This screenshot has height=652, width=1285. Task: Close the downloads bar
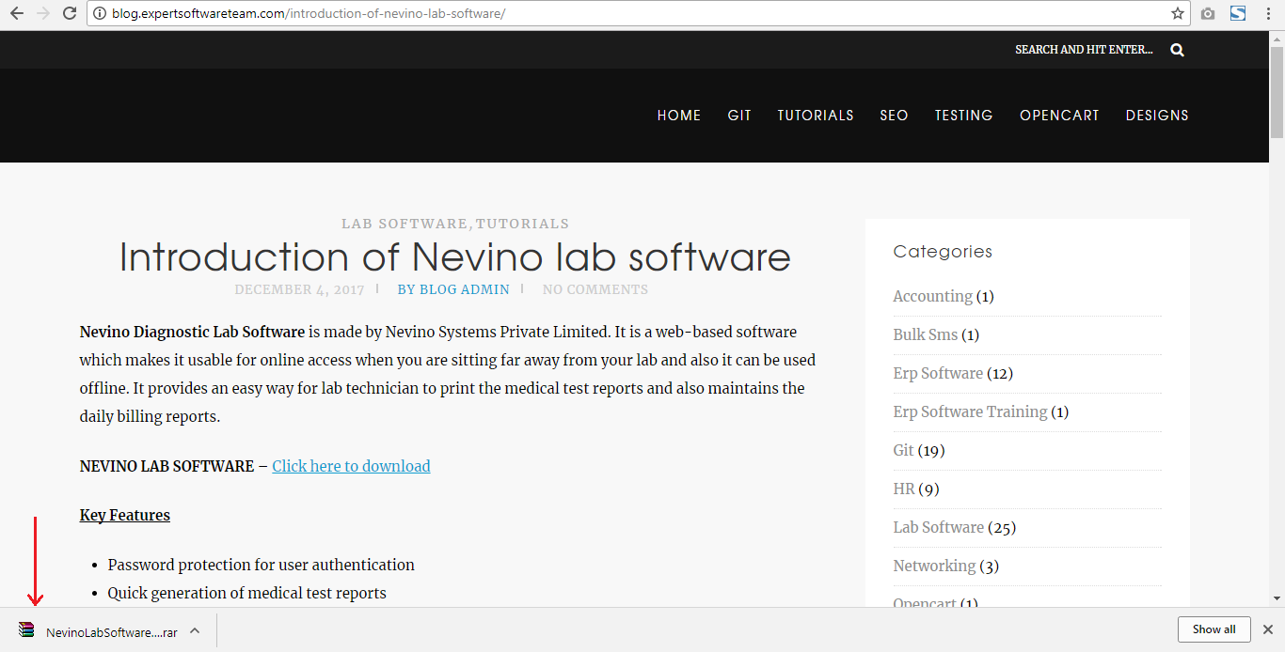tap(1267, 629)
